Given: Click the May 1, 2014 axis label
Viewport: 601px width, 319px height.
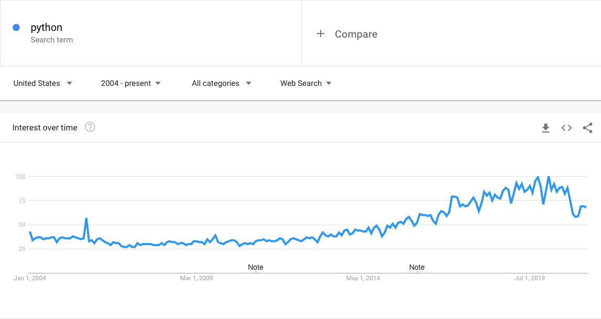Looking at the screenshot, I should [x=363, y=278].
